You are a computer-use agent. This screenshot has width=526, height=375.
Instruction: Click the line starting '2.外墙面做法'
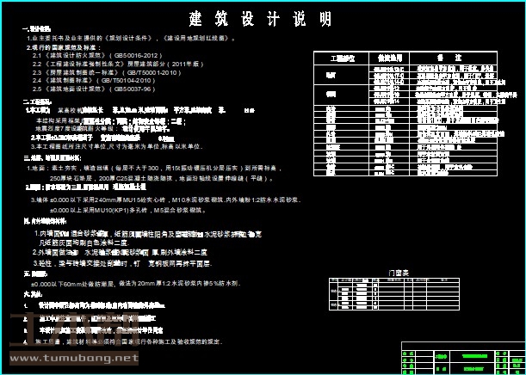click(x=120, y=252)
